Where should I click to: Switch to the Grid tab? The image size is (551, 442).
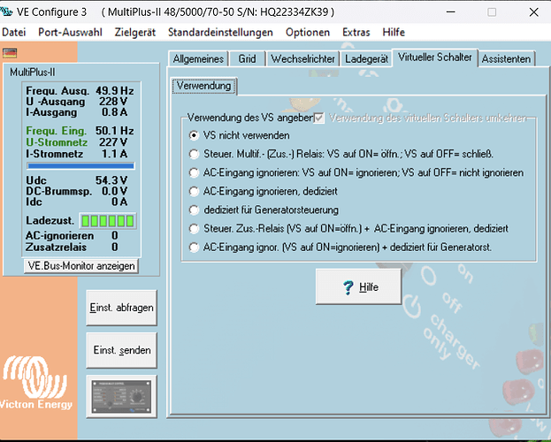[x=247, y=58]
